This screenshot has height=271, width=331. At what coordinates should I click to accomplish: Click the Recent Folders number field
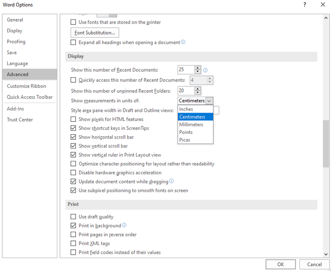point(186,91)
